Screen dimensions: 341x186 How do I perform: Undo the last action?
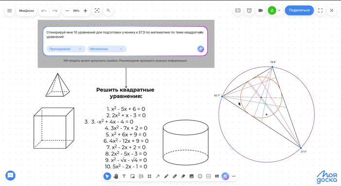tap(44, 11)
